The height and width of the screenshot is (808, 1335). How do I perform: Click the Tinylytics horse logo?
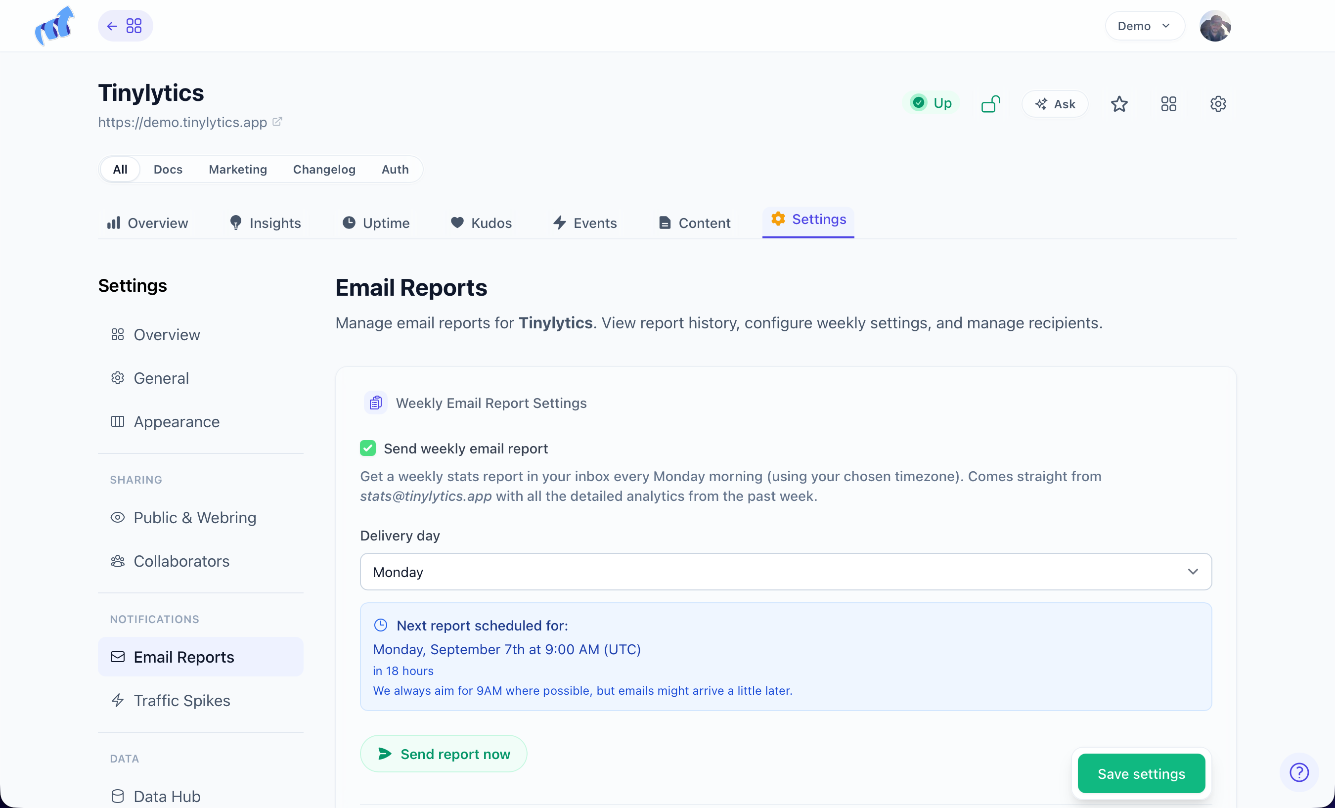coord(55,26)
